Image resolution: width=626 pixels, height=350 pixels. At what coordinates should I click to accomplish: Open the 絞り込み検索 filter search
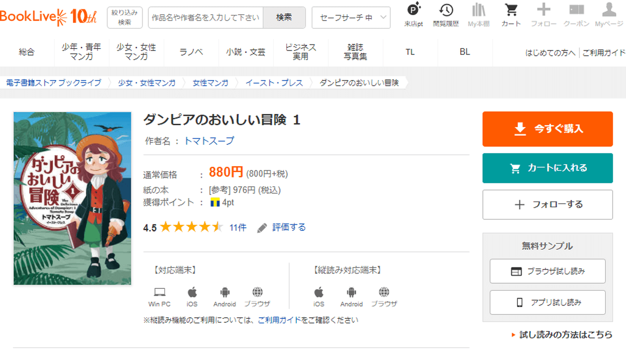[125, 18]
